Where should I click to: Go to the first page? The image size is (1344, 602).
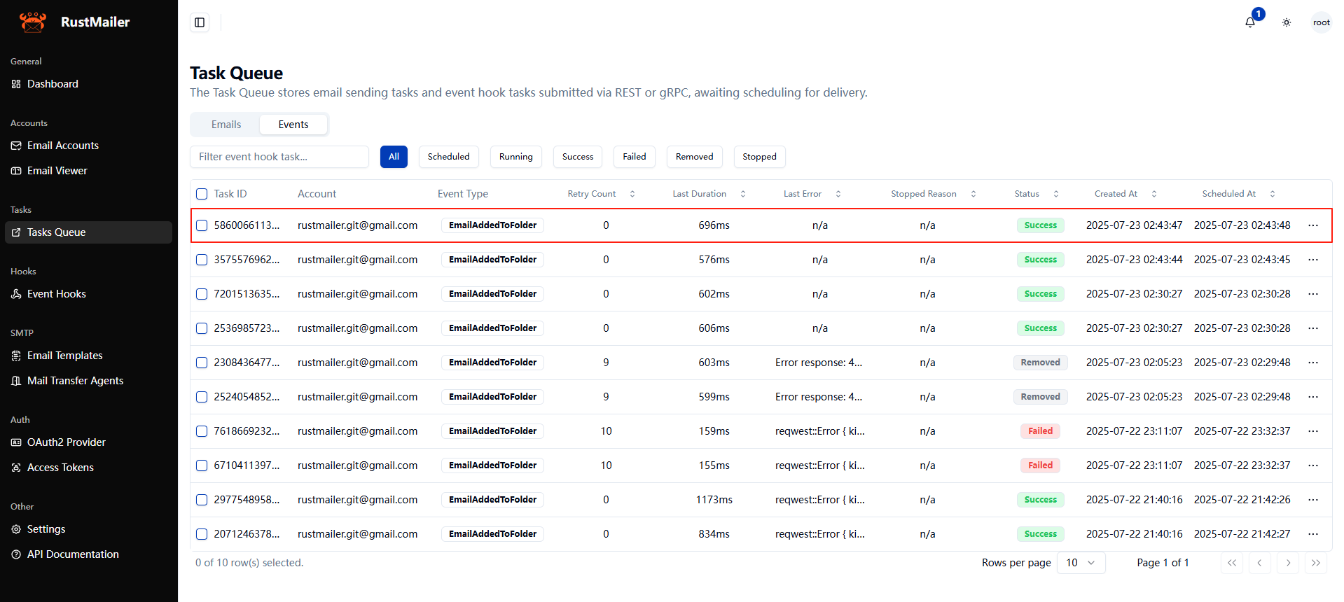tap(1232, 563)
